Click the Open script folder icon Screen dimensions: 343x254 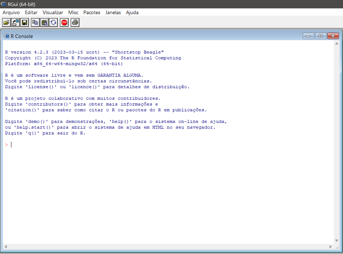(6, 22)
